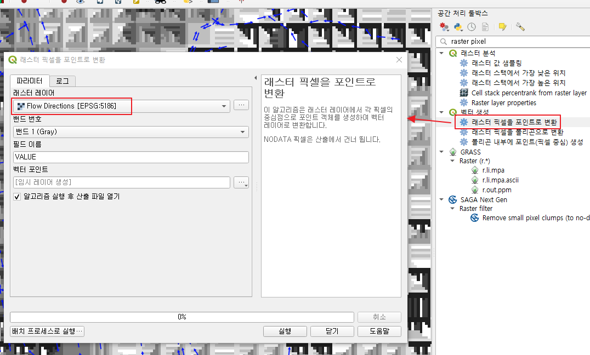
Task: Open the Models menu gear icon in toolbox
Action: pyautogui.click(x=443, y=26)
